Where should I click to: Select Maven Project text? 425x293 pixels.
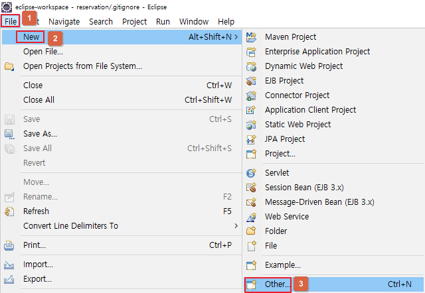291,37
